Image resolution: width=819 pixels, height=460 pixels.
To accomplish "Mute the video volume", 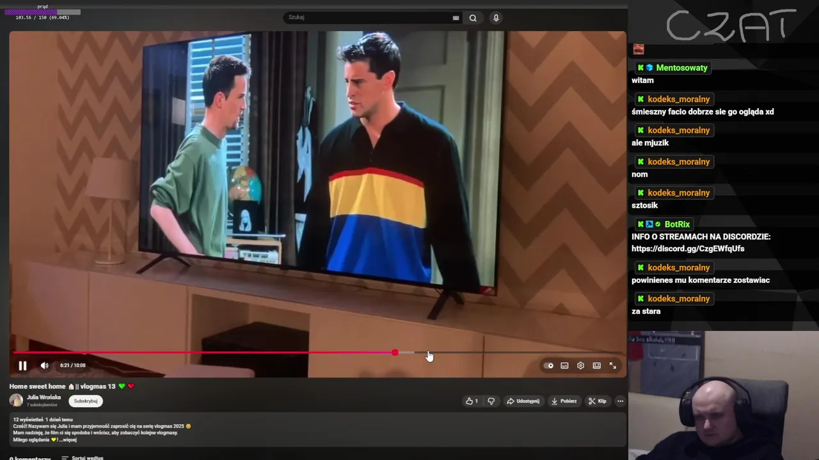I will click(x=44, y=365).
